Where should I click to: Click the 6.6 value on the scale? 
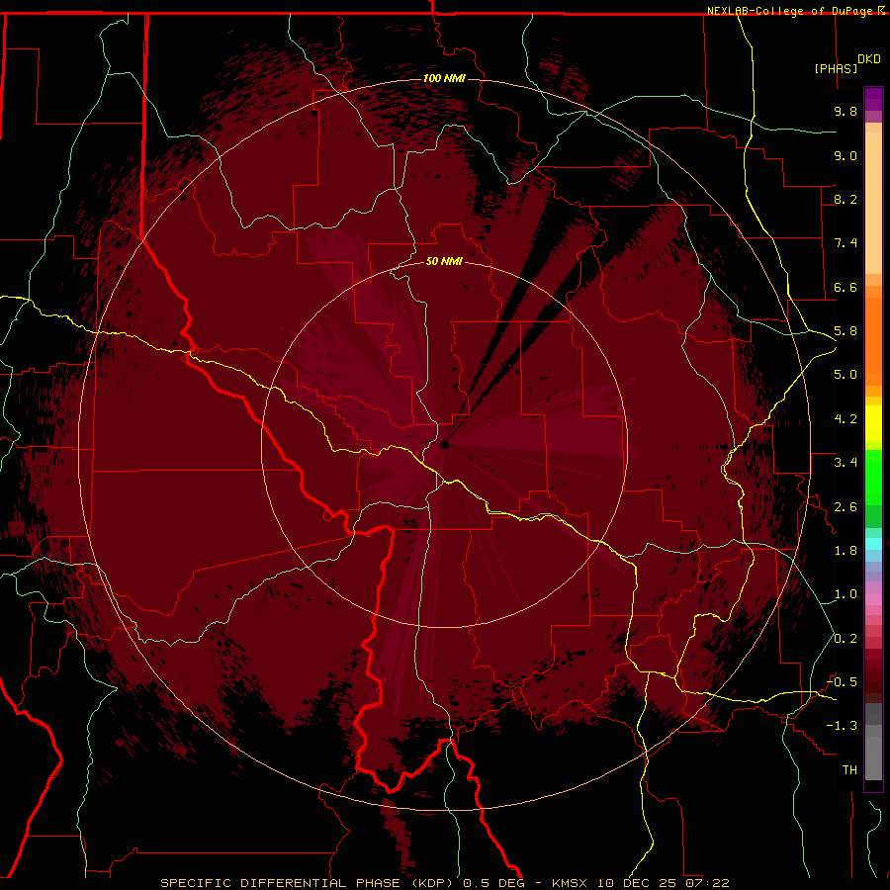click(845, 287)
